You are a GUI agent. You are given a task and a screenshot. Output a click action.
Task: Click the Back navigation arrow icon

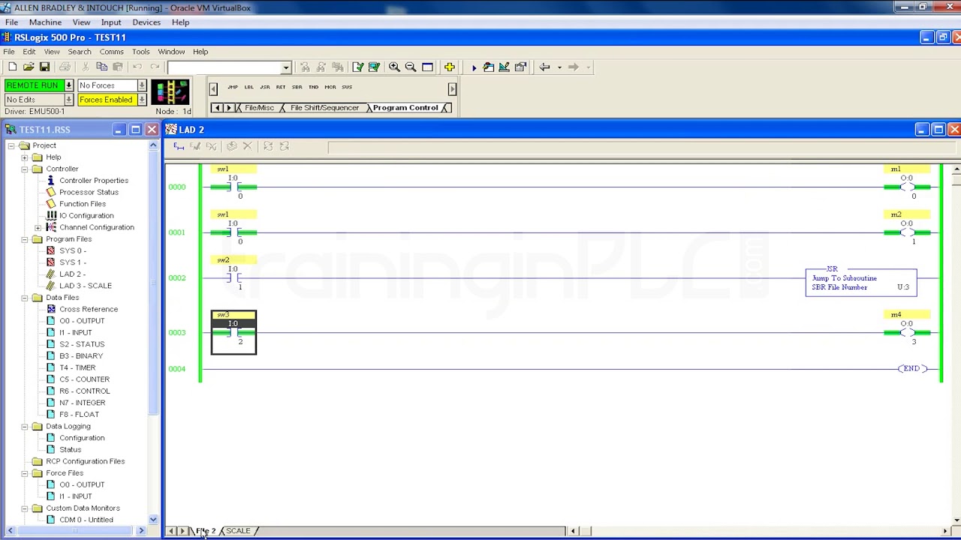(544, 67)
